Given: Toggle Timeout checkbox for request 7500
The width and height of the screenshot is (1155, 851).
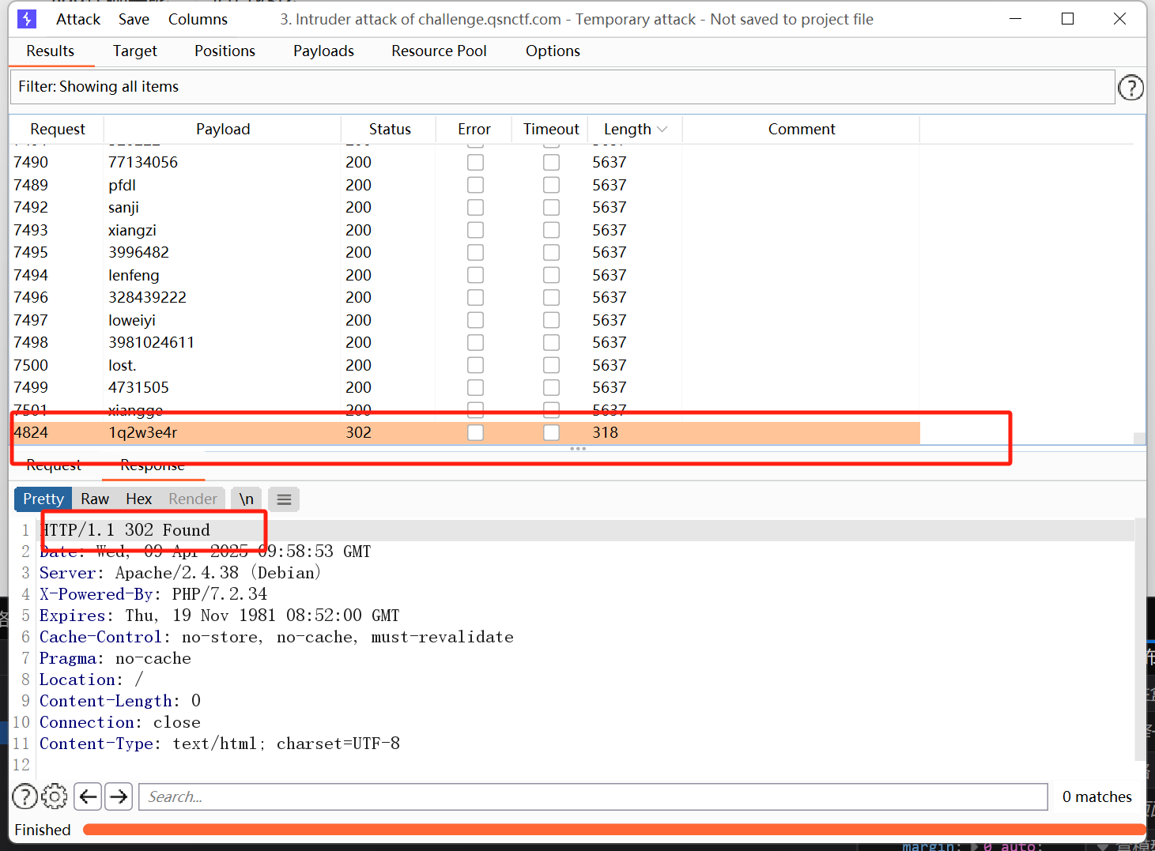Looking at the screenshot, I should pyautogui.click(x=551, y=365).
